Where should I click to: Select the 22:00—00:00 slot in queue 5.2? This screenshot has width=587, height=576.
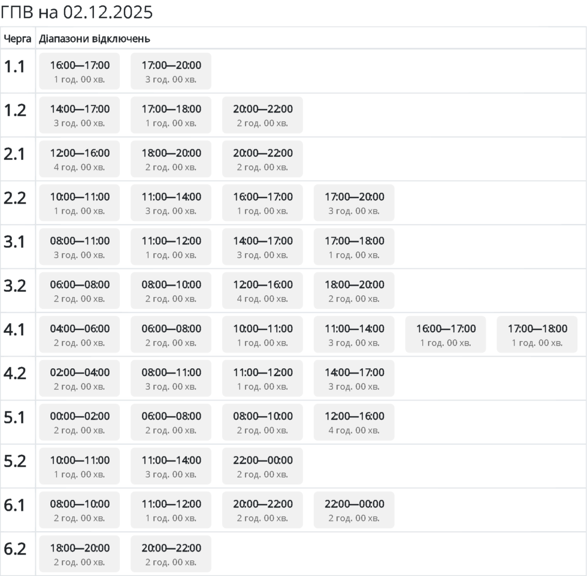tap(262, 466)
